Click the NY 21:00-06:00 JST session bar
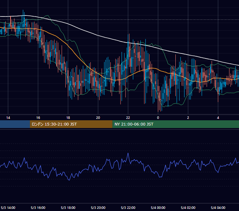The height and width of the screenshot is (211, 239). pyautogui.click(x=176, y=124)
